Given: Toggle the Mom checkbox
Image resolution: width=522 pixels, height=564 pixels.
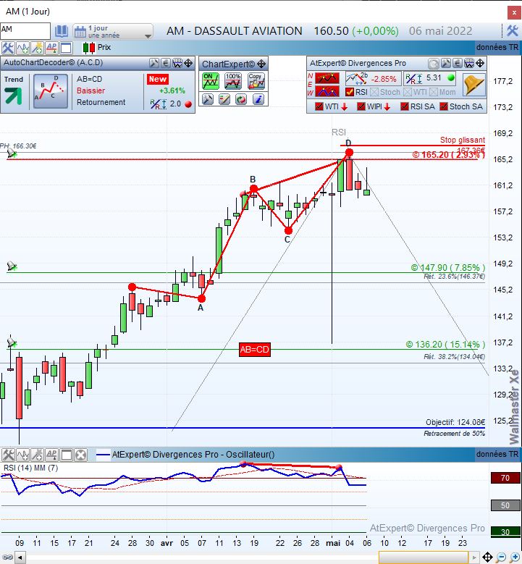Looking at the screenshot, I should [433, 93].
